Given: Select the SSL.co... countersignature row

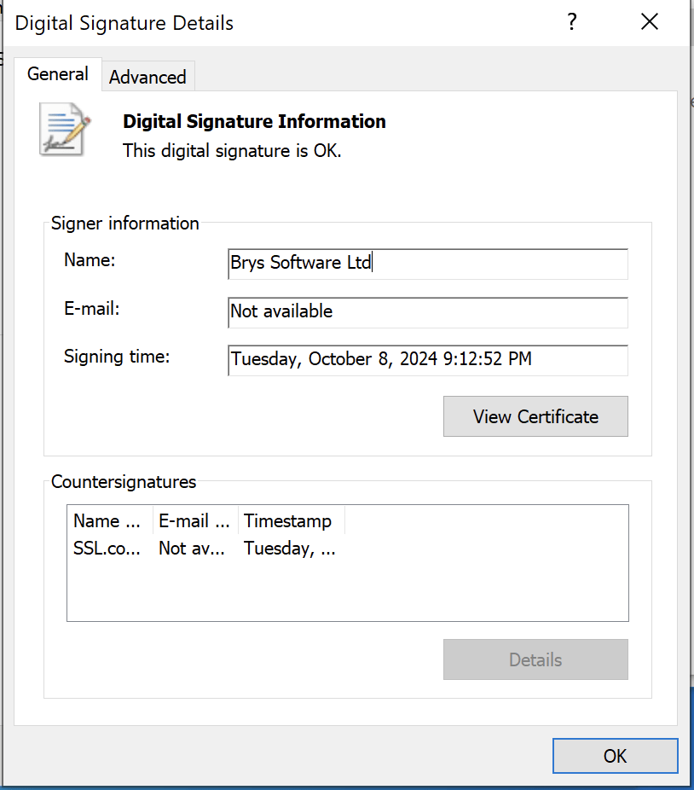Looking at the screenshot, I should tap(205, 548).
